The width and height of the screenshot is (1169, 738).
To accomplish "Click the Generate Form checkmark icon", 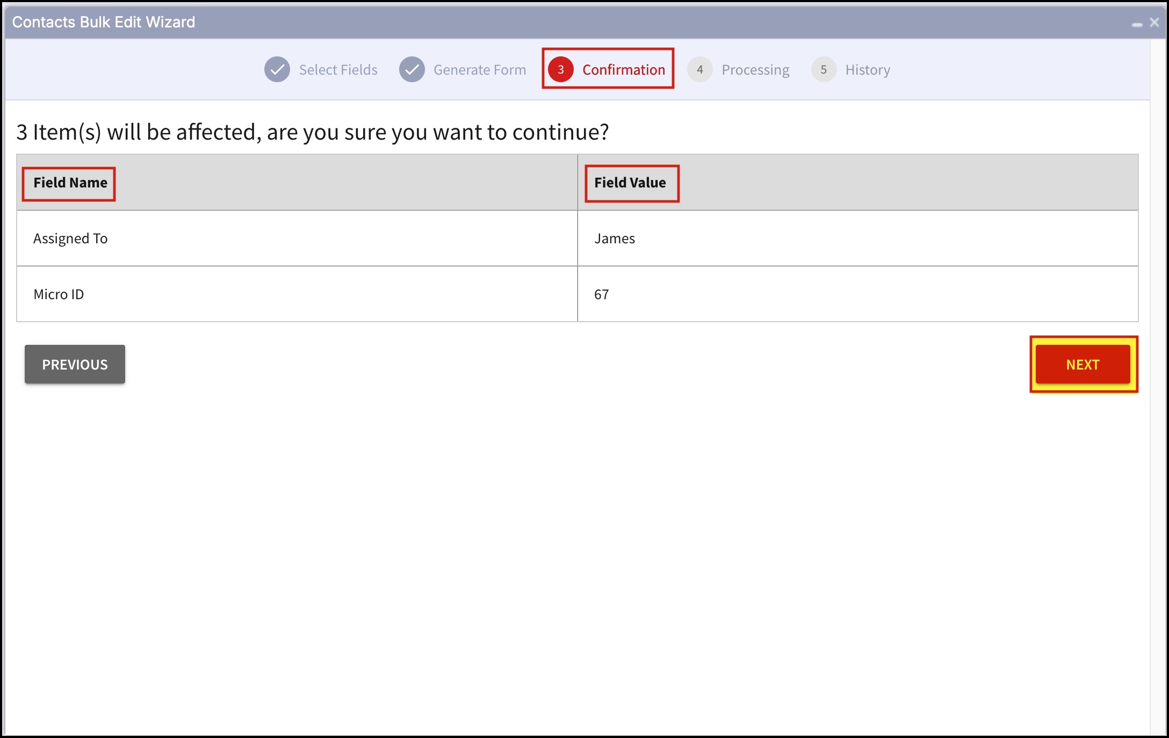I will (x=412, y=70).
